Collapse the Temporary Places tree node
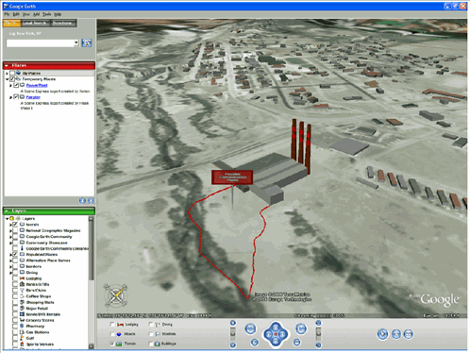This screenshot has width=470, height=353. pos(7,79)
